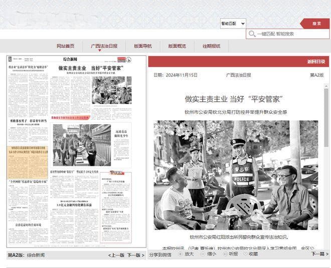Image resolution: width=331 pixels, height=268 pixels.
Task: Click headline 做实主责主业 on newspaper page
Action: point(91,68)
